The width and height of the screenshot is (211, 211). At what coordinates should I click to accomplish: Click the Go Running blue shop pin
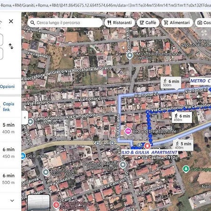click(23, 156)
